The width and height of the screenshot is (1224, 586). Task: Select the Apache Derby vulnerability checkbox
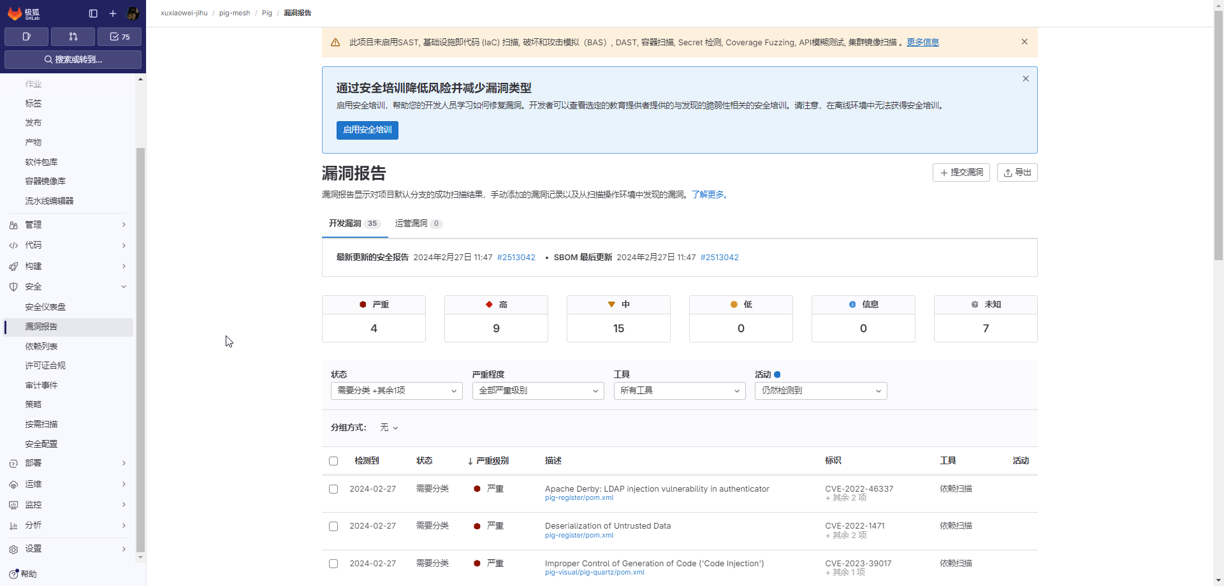[333, 489]
